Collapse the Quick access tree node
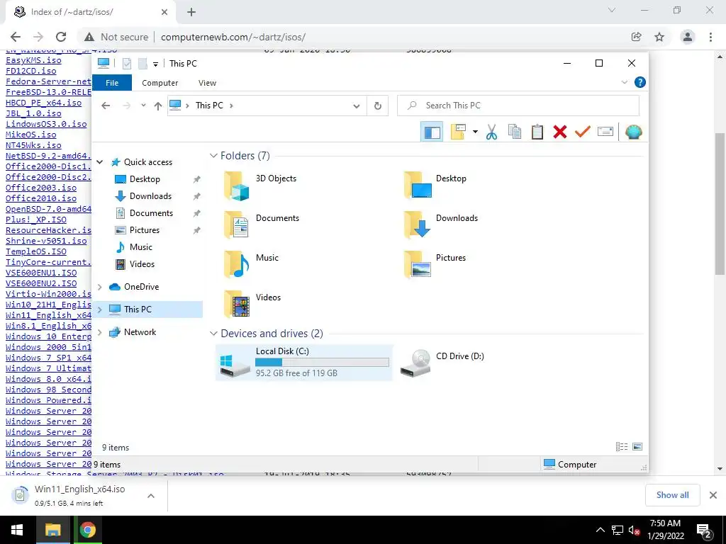726x544 pixels. (x=99, y=162)
